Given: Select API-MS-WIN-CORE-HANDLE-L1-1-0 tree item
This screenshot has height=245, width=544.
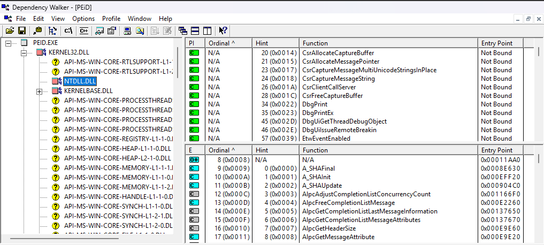Looking at the screenshot, I should (118, 197).
